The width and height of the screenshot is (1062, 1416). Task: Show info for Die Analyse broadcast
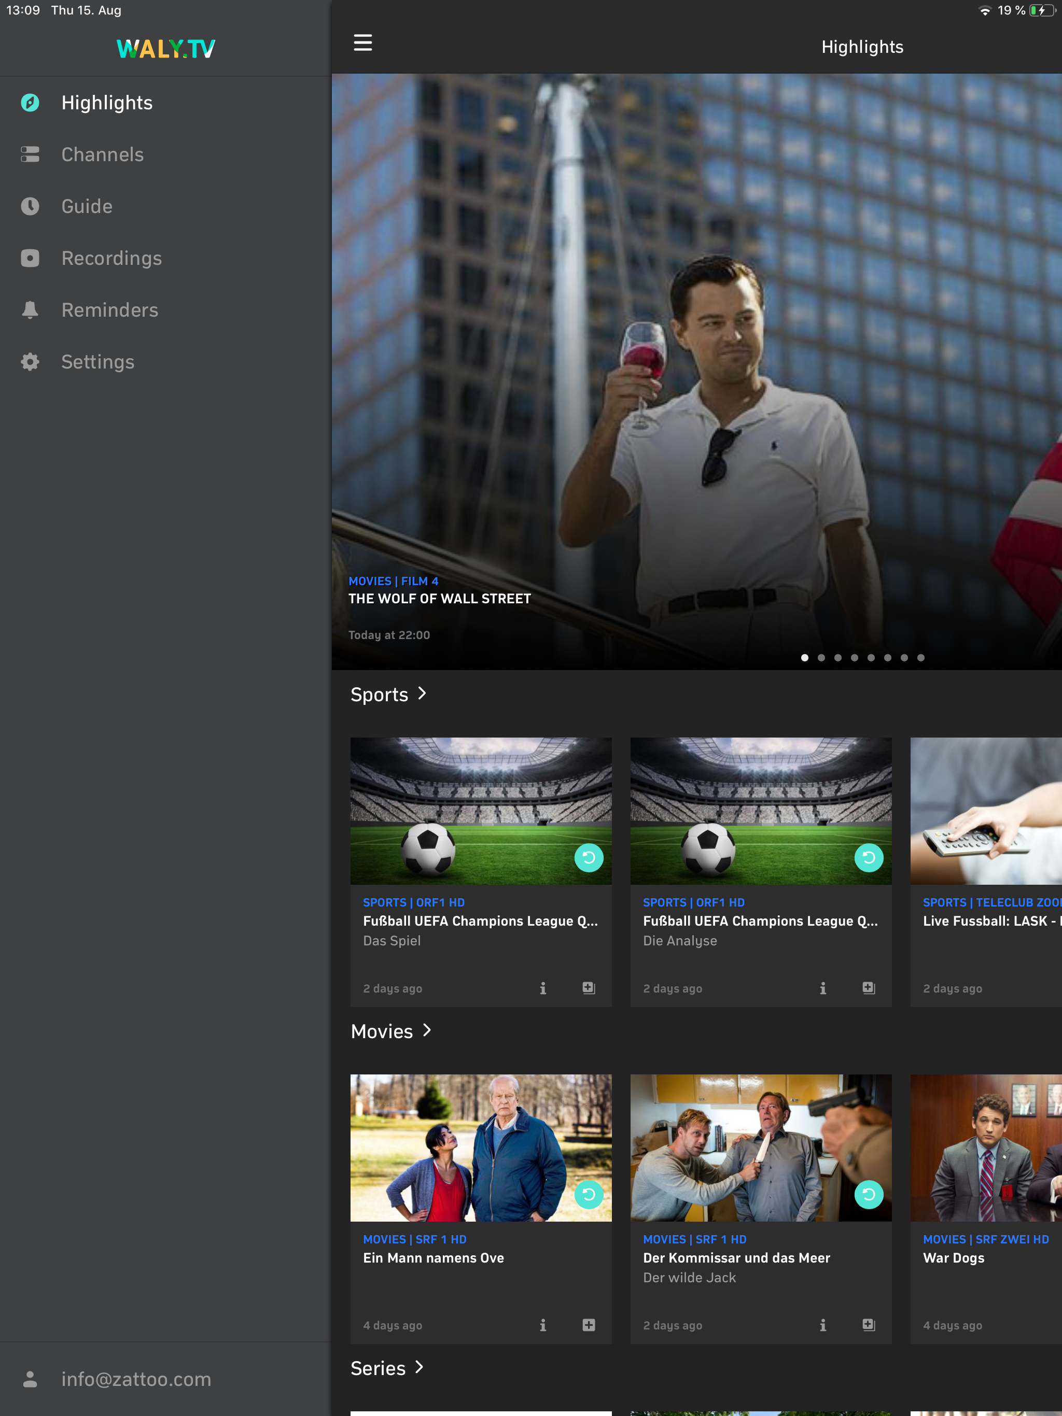[x=822, y=988]
